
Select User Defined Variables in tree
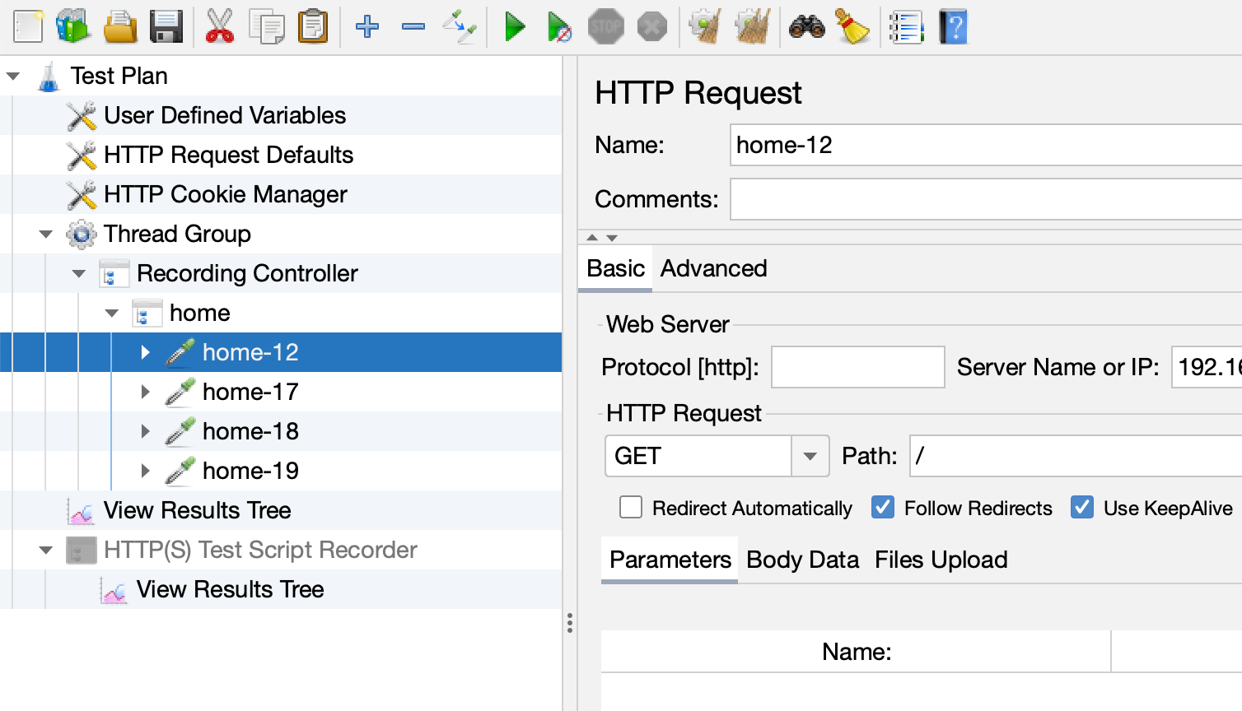tap(224, 115)
